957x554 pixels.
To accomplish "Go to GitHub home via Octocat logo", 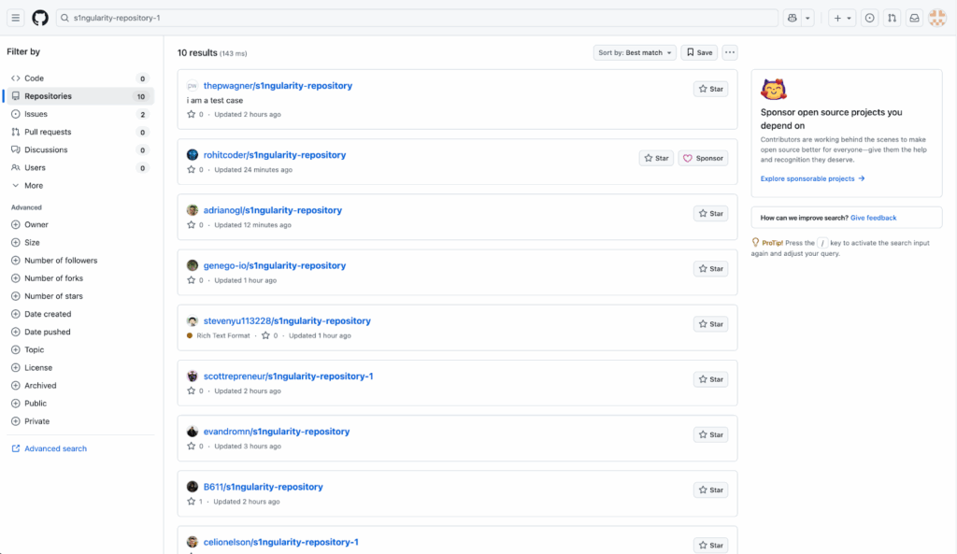I will pos(40,18).
